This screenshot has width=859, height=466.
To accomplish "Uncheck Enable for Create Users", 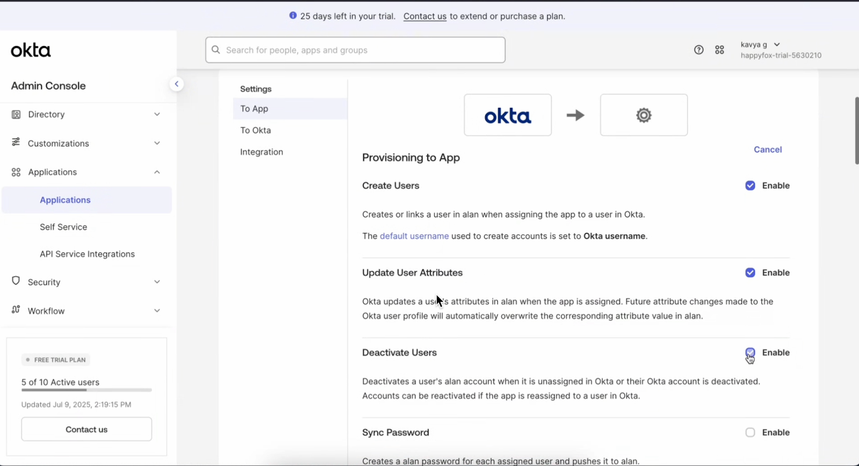I will (x=750, y=186).
